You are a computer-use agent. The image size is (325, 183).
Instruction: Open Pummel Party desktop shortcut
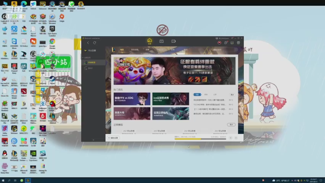[x=14, y=68]
